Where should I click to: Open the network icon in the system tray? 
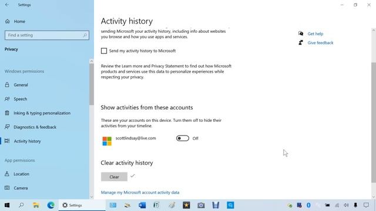[x=337, y=205]
